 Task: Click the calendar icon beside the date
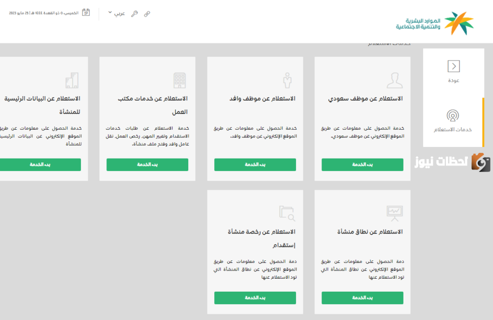point(86,12)
